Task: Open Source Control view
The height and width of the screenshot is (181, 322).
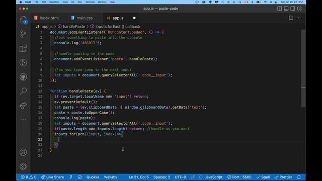Action: [23, 34]
